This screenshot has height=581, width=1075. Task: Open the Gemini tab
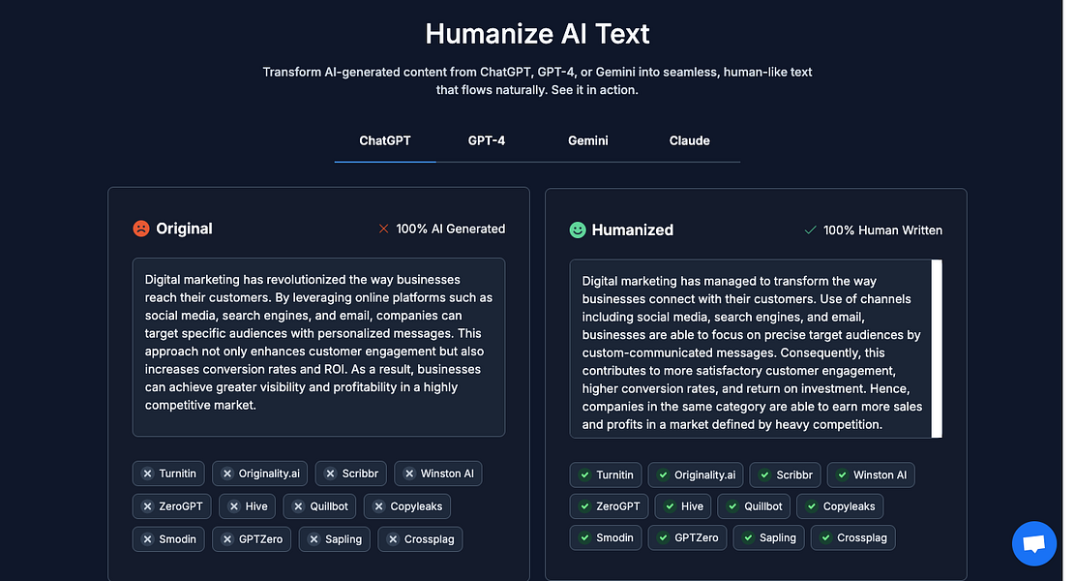click(x=587, y=140)
